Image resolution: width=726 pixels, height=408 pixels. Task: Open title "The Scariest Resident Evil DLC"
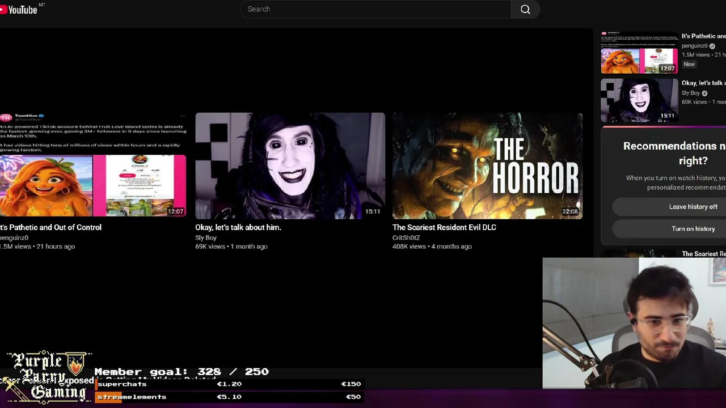[x=444, y=227]
